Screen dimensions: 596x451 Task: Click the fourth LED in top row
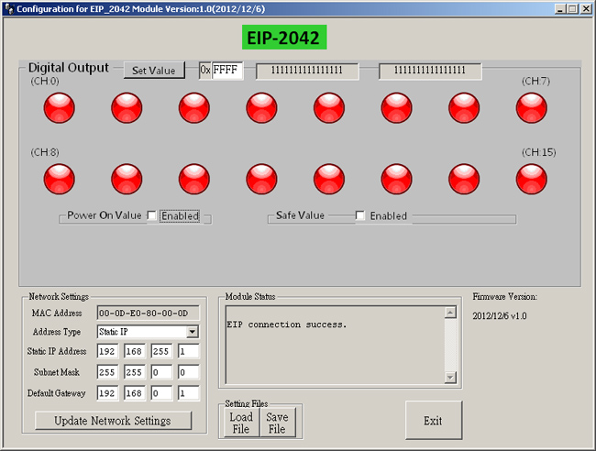coord(262,108)
